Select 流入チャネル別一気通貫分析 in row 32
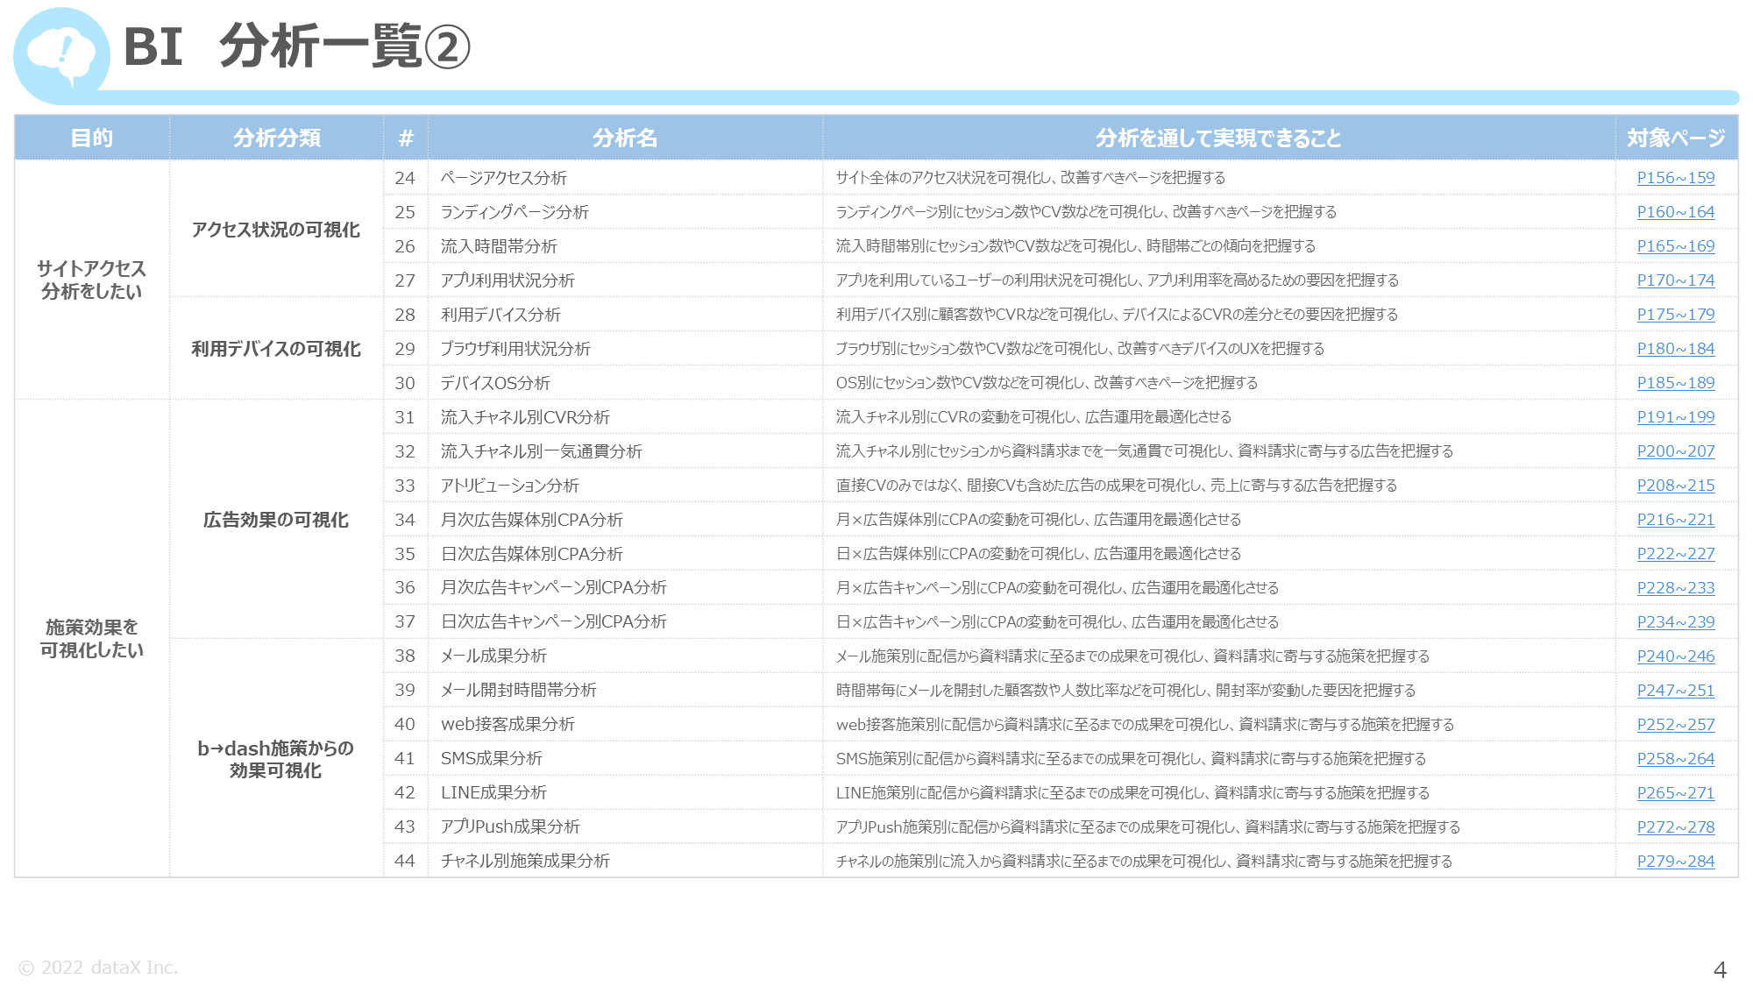Viewport: 1753px width, 986px height. [x=542, y=451]
